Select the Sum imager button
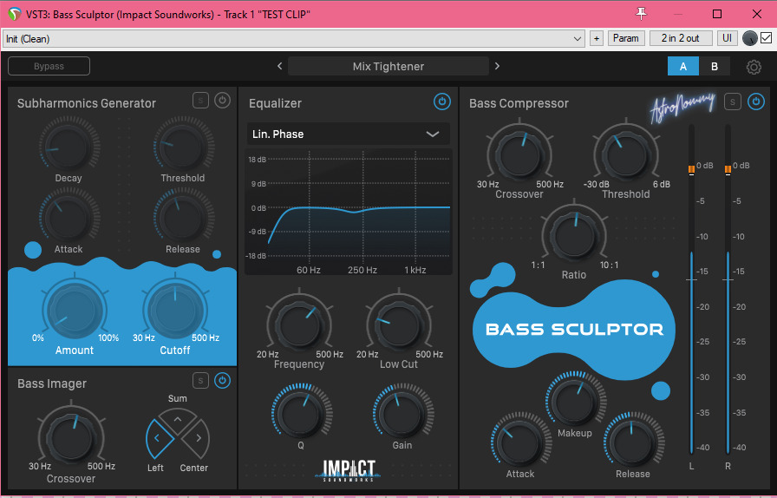Viewport: 777px width, 498px height. [178, 421]
